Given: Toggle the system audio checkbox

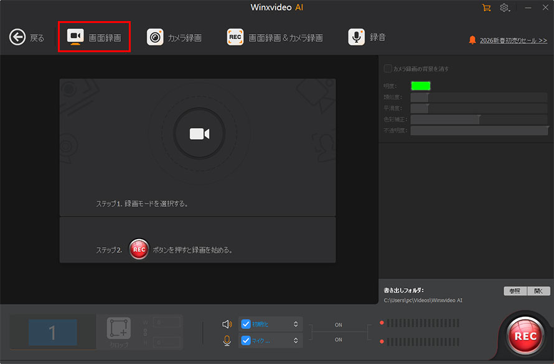Looking at the screenshot, I should click(x=246, y=324).
